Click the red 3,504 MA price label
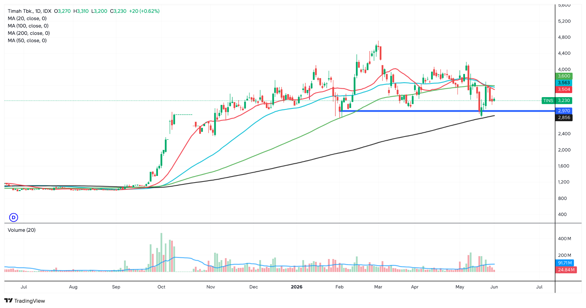 [x=564, y=89]
